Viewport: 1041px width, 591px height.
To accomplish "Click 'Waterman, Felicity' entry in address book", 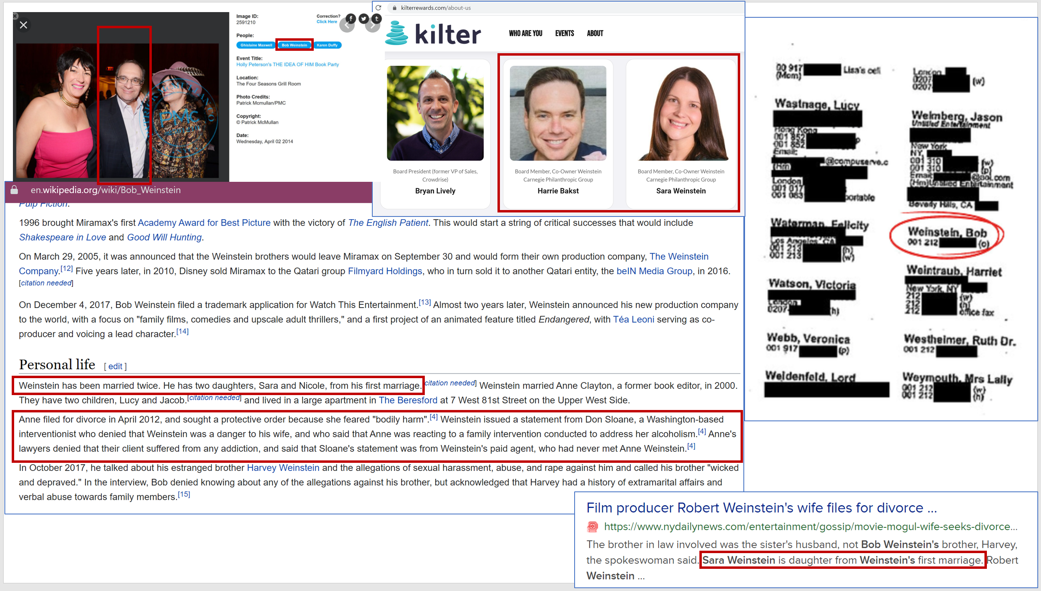I will pyautogui.click(x=819, y=224).
